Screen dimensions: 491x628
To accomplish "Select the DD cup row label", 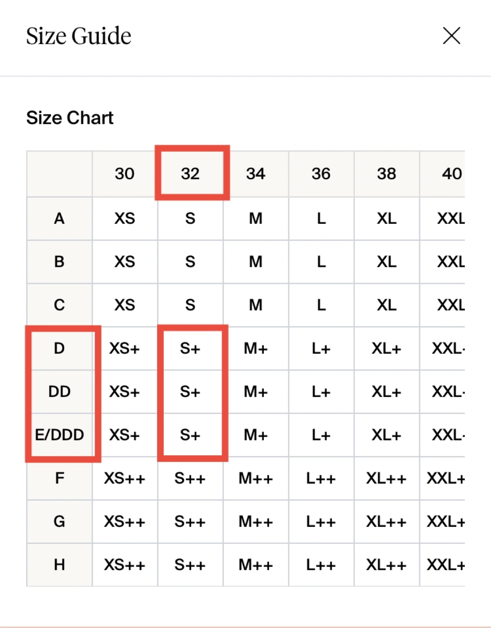I will pos(59,392).
